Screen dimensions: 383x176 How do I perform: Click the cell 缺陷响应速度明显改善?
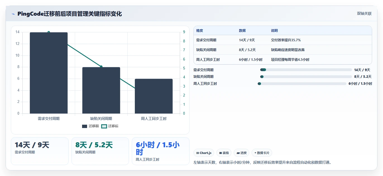[x=288, y=50]
